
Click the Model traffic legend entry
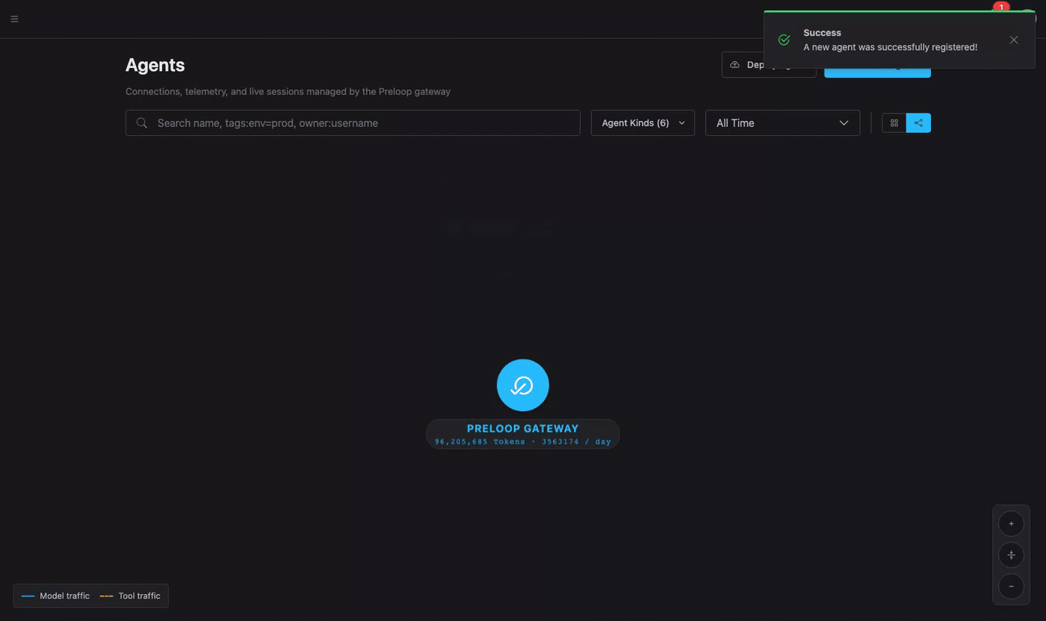[56, 596]
